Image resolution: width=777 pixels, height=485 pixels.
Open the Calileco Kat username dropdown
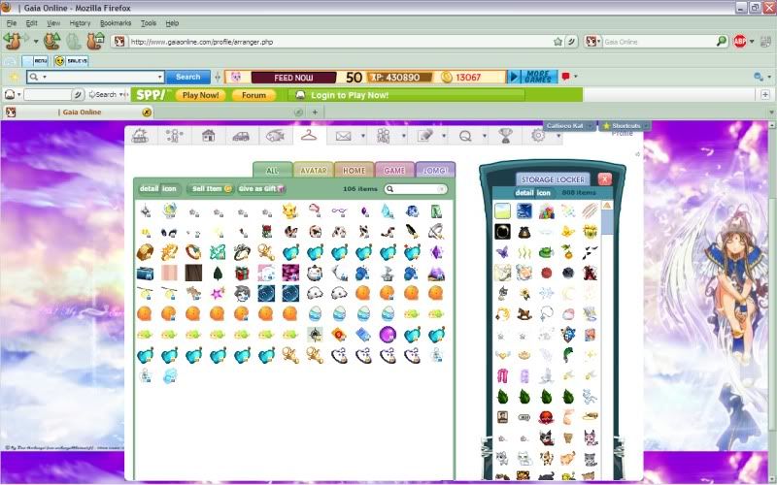(x=568, y=126)
